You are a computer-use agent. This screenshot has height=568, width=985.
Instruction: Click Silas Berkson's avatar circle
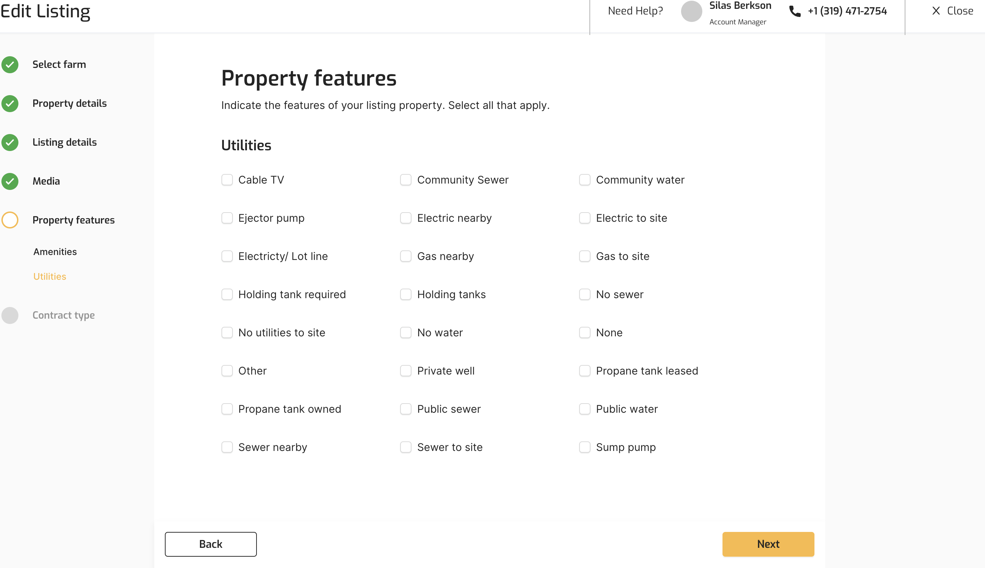click(691, 11)
